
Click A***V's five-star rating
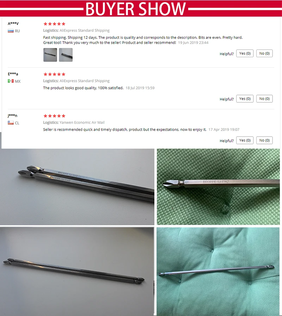(x=54, y=24)
